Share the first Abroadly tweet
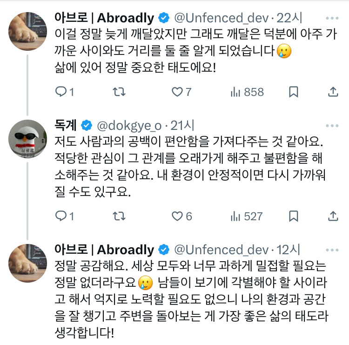The width and height of the screenshot is (349, 345). [x=333, y=92]
